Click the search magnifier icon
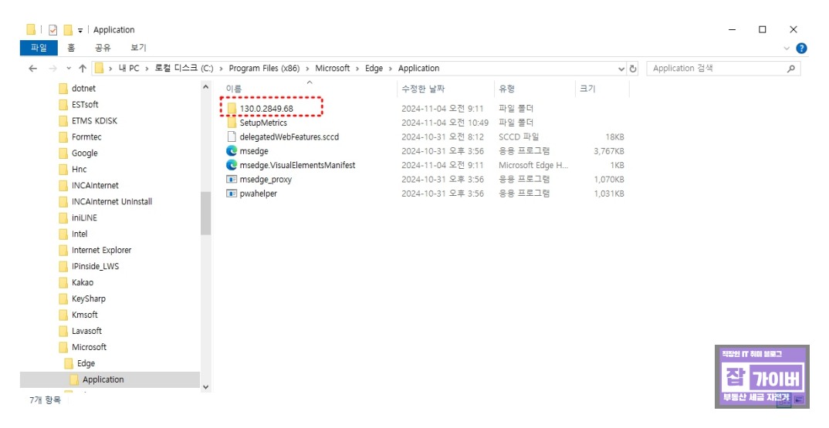The height and width of the screenshot is (428, 829). [x=791, y=68]
